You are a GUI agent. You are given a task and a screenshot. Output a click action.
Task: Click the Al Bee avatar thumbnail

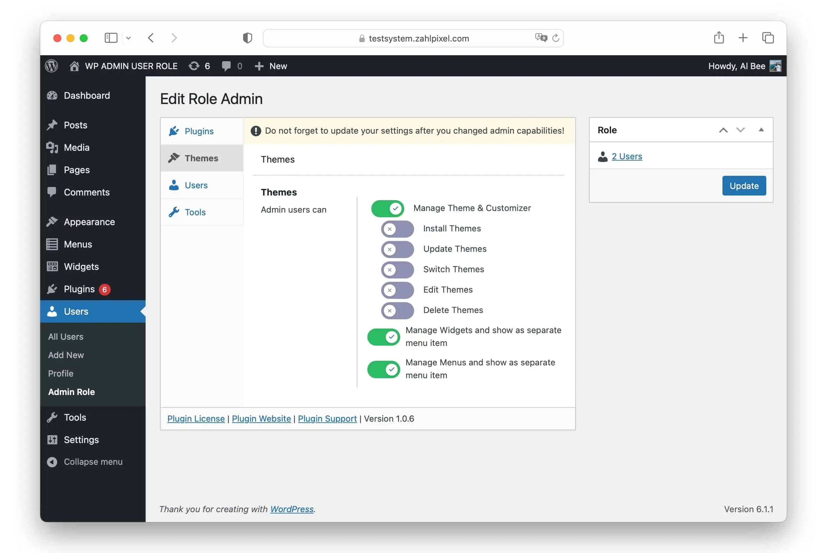(775, 66)
